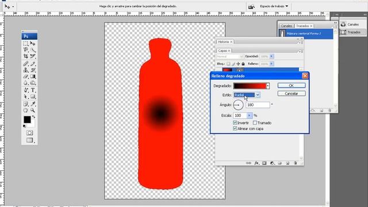
Task: Open Opacidad slider arrow
Action: point(271,56)
